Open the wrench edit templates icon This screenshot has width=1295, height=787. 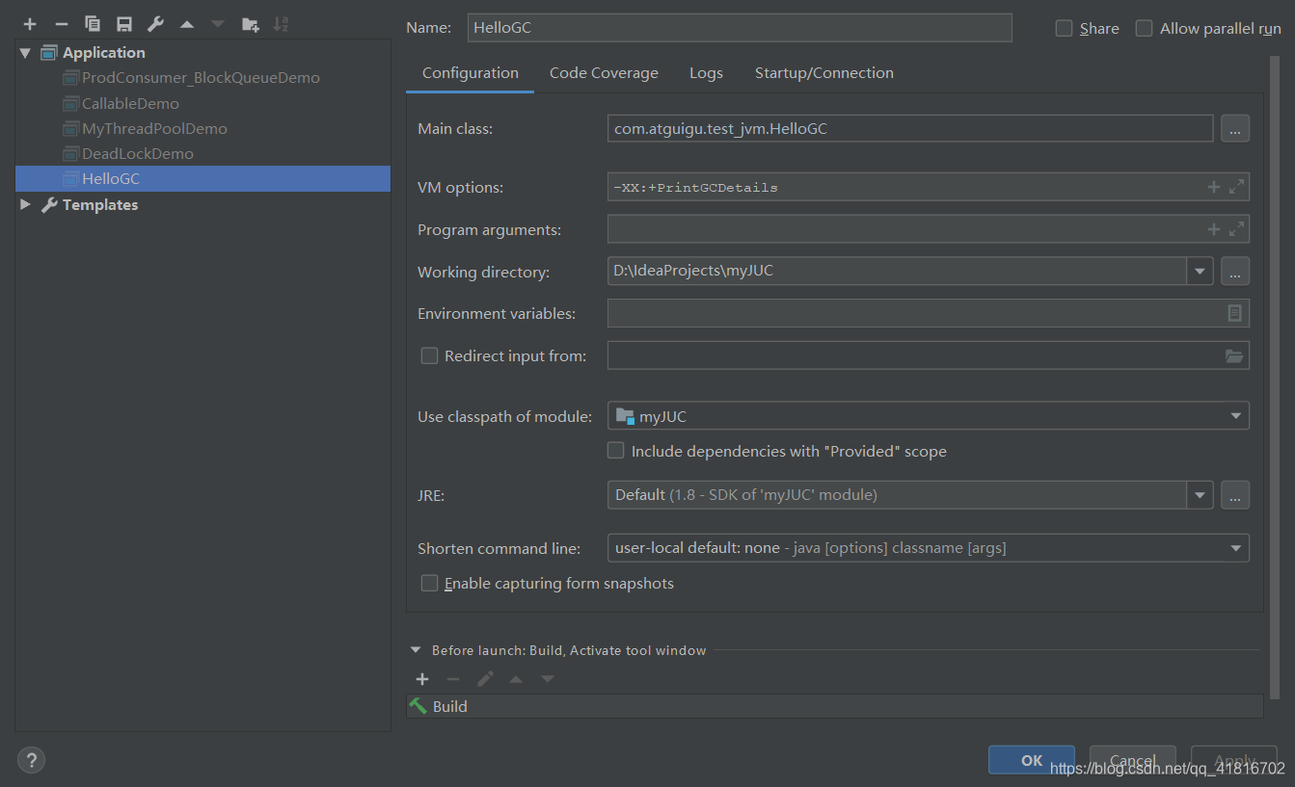(155, 24)
